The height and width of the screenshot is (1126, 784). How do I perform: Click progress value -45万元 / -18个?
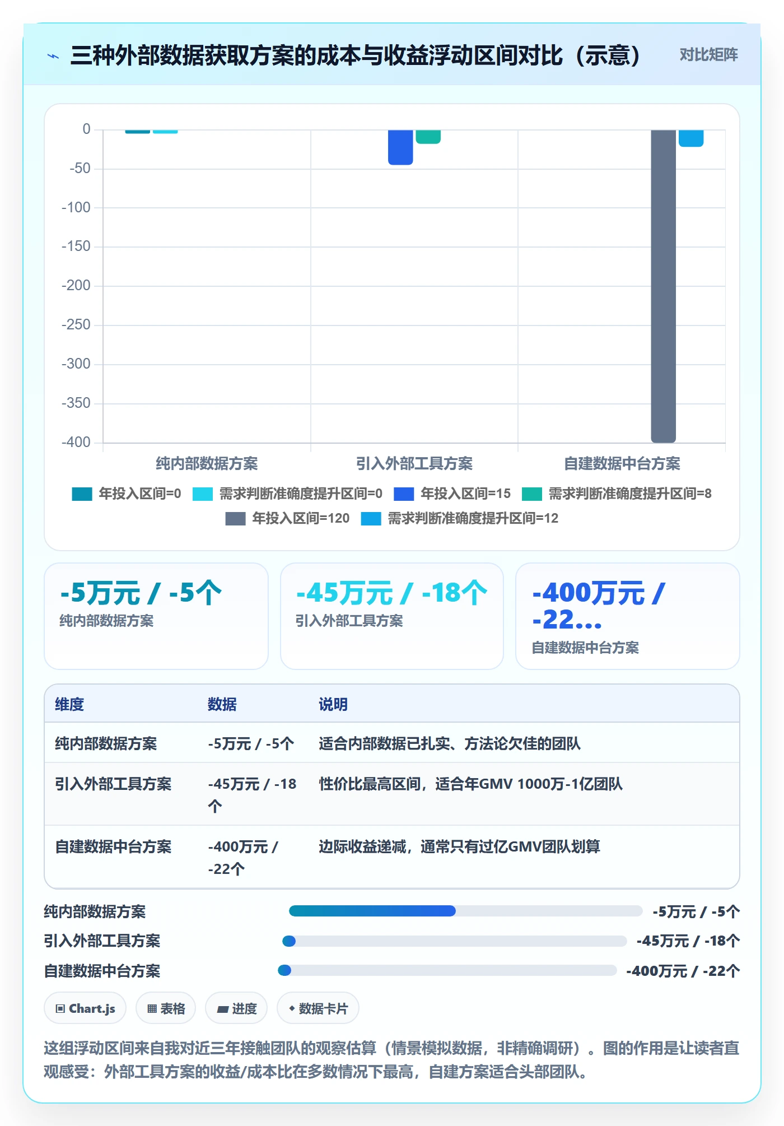tap(688, 941)
